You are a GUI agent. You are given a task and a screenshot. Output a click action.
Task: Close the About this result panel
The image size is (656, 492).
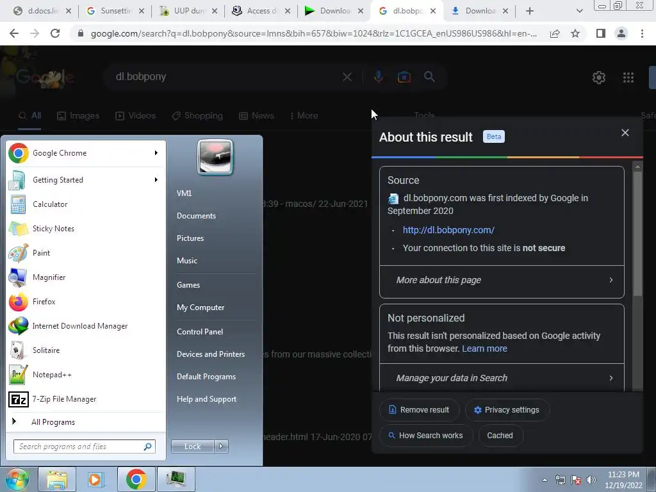point(625,133)
